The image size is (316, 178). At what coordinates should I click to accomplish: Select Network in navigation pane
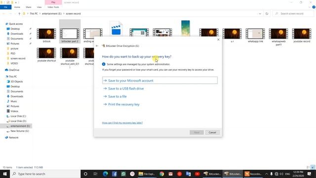(13, 137)
